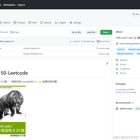140x140 pixels.
Task: Click the rocket icon beside github-pages
Action: pyautogui.click(x=117, y=108)
